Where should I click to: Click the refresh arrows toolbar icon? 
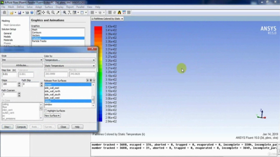coord(115,13)
